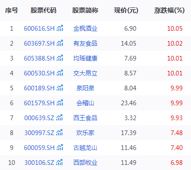The width and height of the screenshot is (191, 170).
Task: Select price value 11.49
Action: point(128,163)
